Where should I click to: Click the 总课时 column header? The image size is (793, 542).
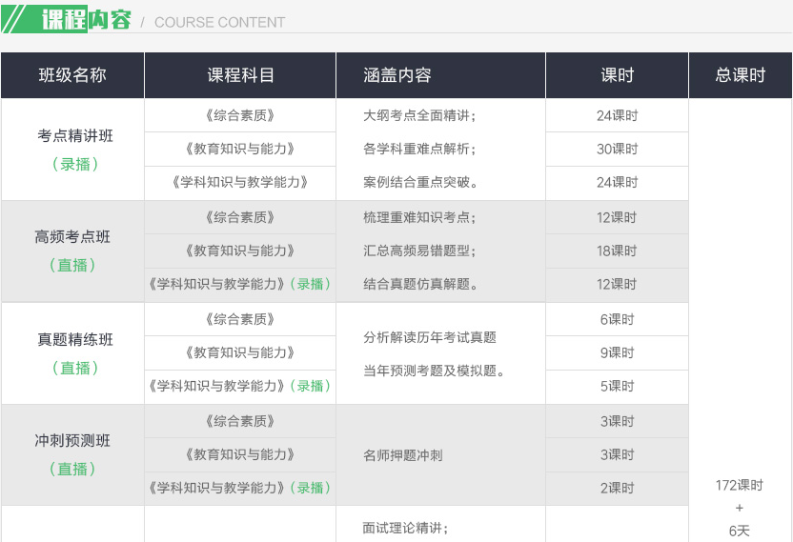tap(740, 75)
